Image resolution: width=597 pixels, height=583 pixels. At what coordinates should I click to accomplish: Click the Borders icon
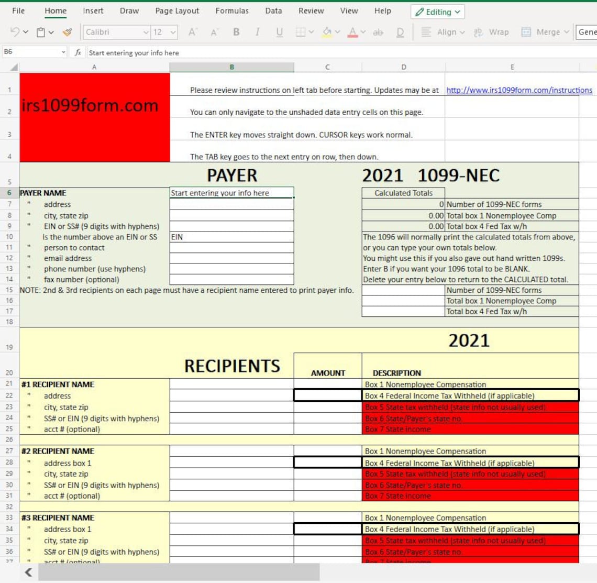pos(301,32)
